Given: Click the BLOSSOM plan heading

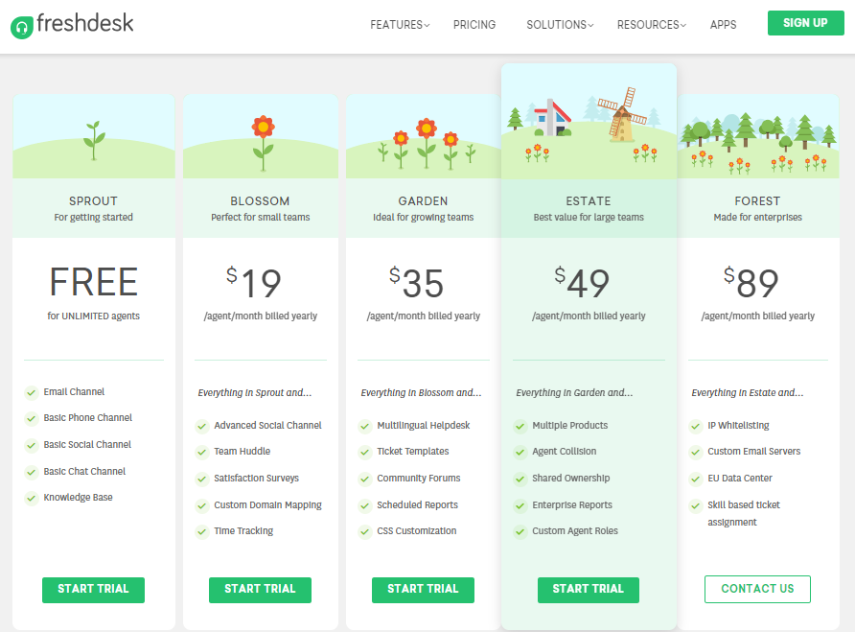Looking at the screenshot, I should pos(260,200).
